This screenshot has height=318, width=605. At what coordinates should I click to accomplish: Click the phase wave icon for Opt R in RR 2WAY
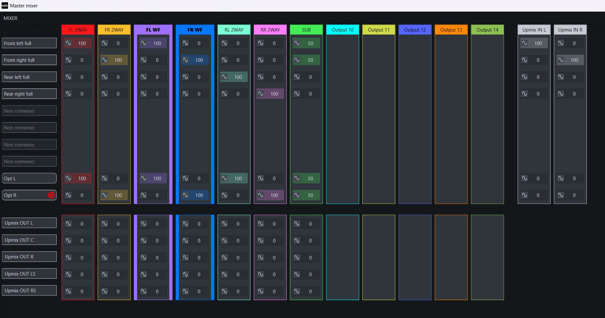point(261,195)
